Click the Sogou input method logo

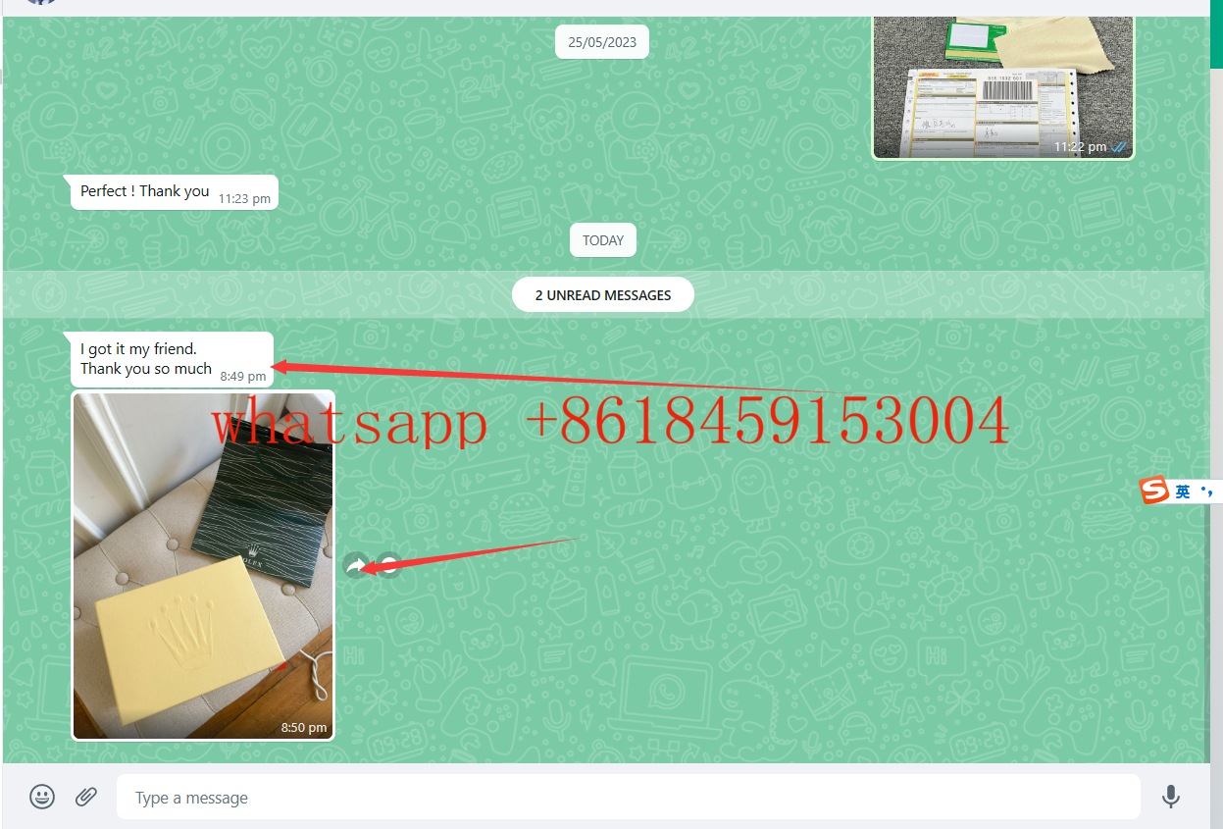pos(1154,491)
